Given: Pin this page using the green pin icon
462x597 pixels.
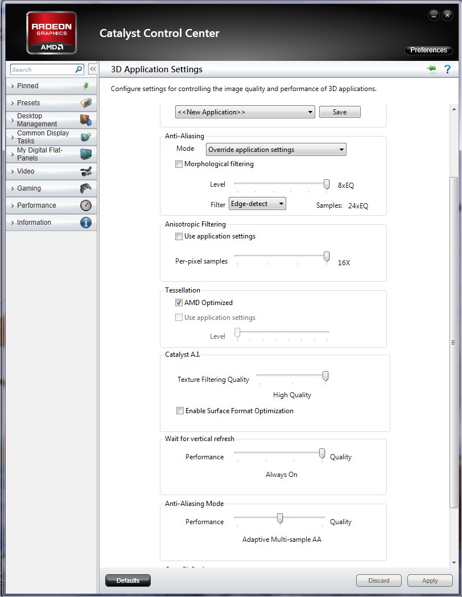Looking at the screenshot, I should click(431, 69).
